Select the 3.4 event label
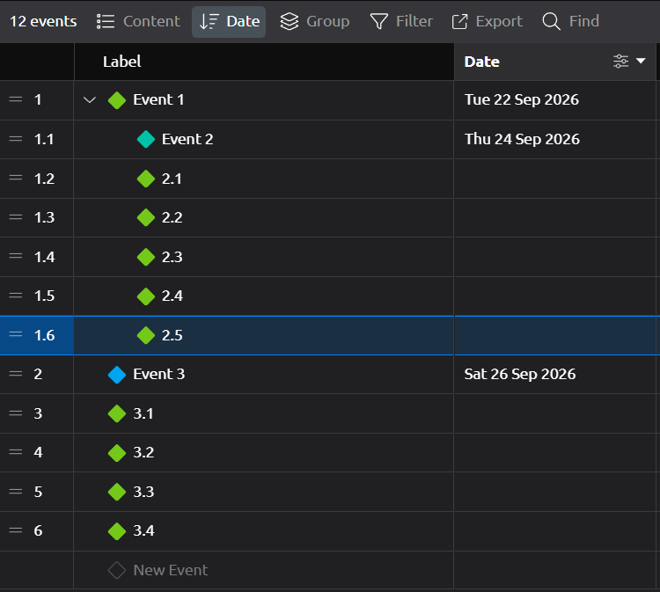Image resolution: width=660 pixels, height=592 pixels. (x=143, y=531)
